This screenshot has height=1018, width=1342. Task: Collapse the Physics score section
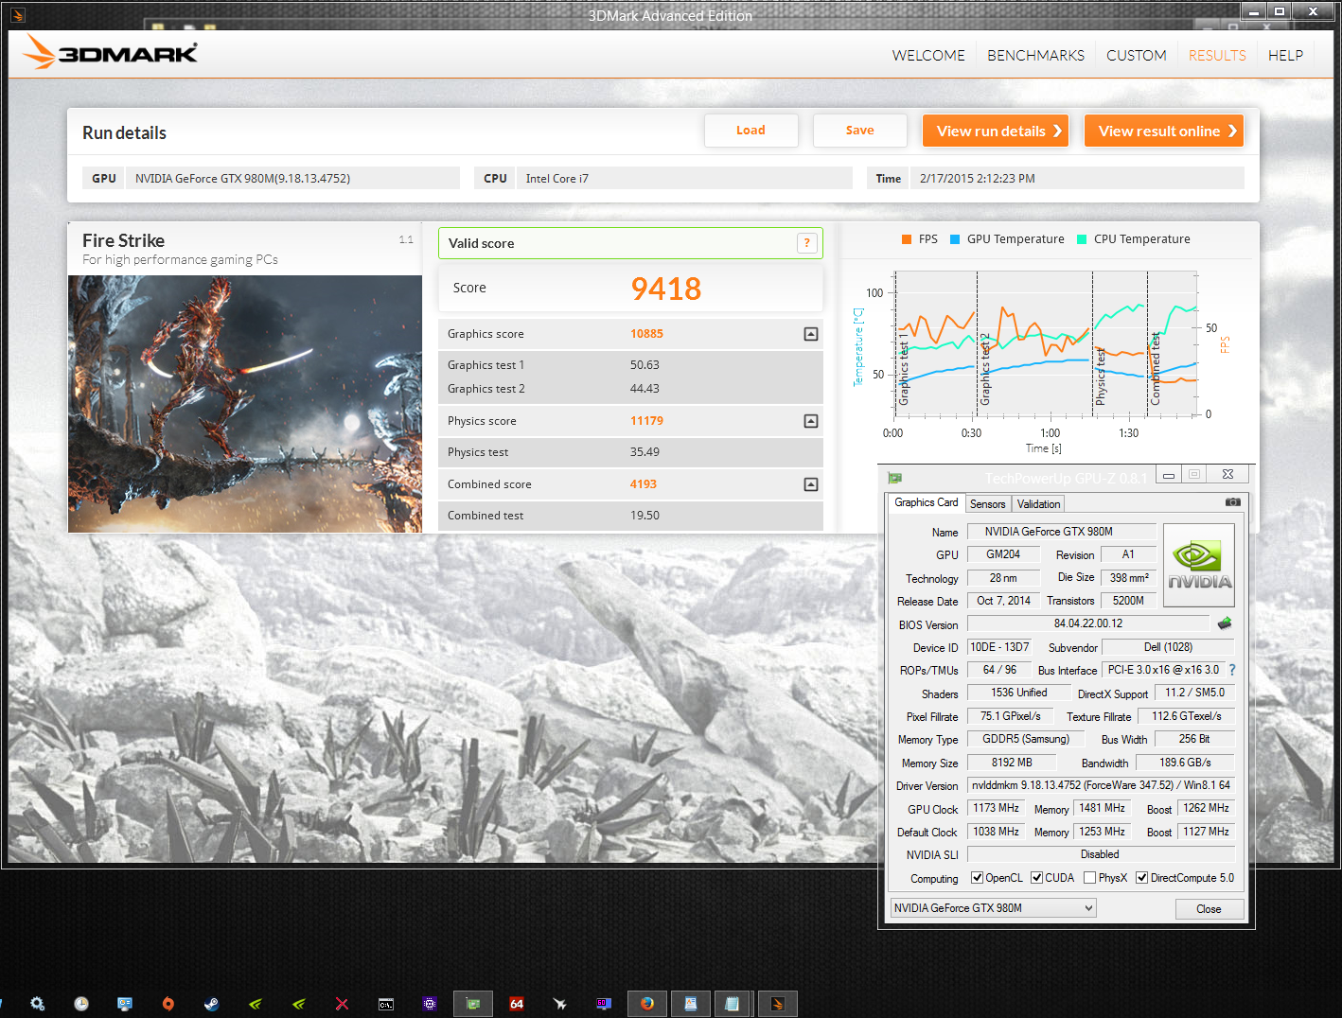click(x=811, y=421)
